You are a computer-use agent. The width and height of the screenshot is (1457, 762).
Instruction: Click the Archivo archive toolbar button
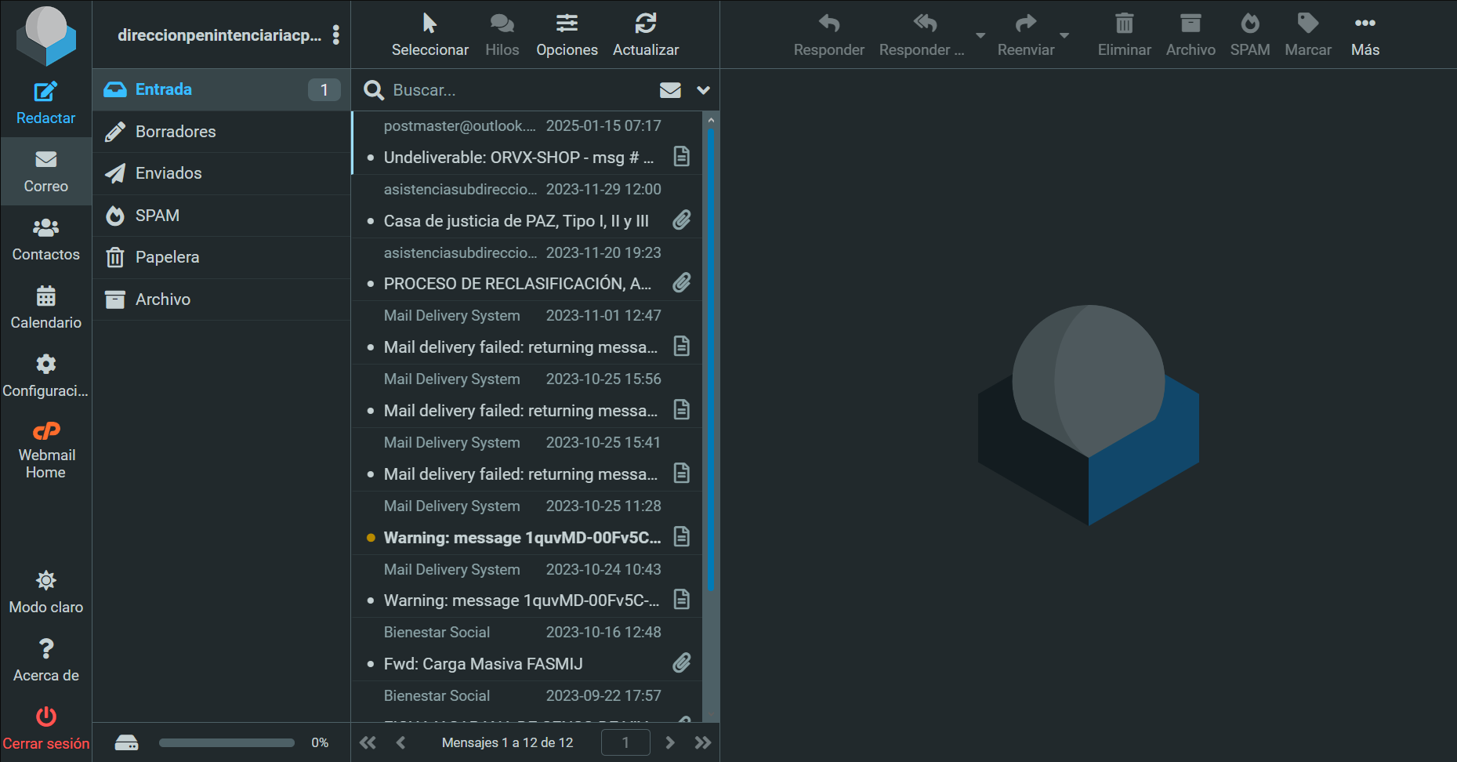(1191, 35)
